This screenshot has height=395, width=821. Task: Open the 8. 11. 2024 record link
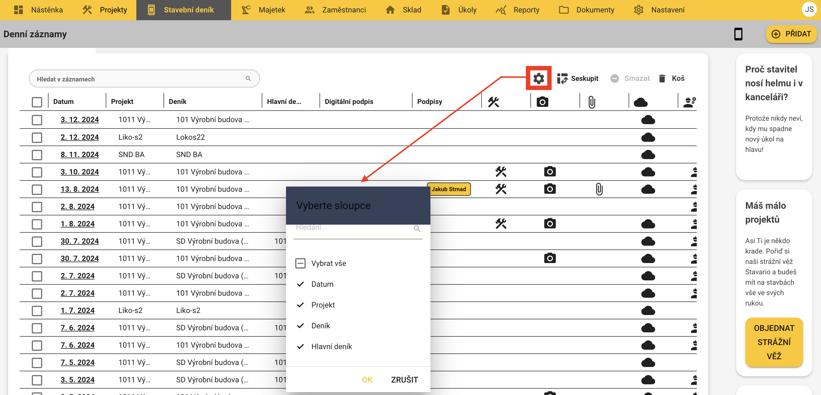click(80, 154)
